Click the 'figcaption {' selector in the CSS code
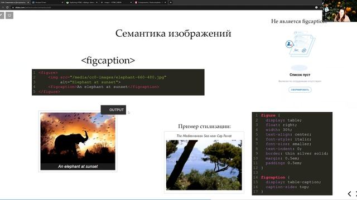 point(275,177)
